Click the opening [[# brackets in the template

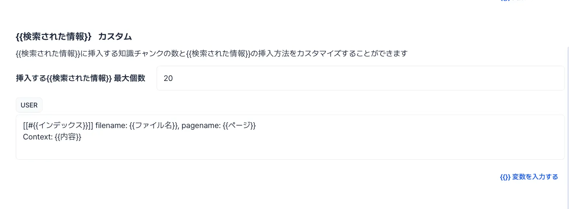(x=28, y=126)
